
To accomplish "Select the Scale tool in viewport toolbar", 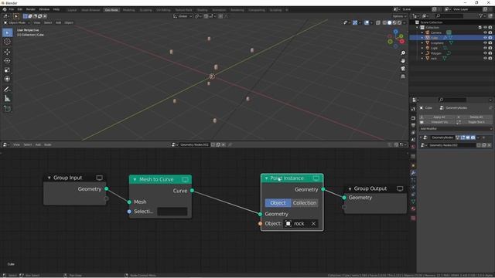I will (7, 70).
